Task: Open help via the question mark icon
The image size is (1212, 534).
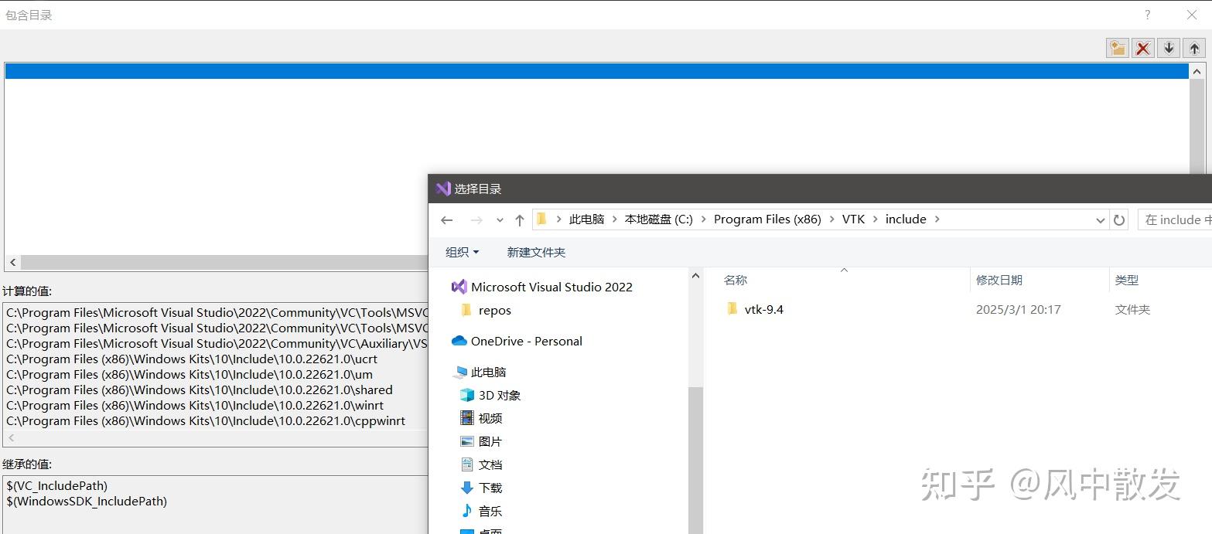Action: point(1146,14)
